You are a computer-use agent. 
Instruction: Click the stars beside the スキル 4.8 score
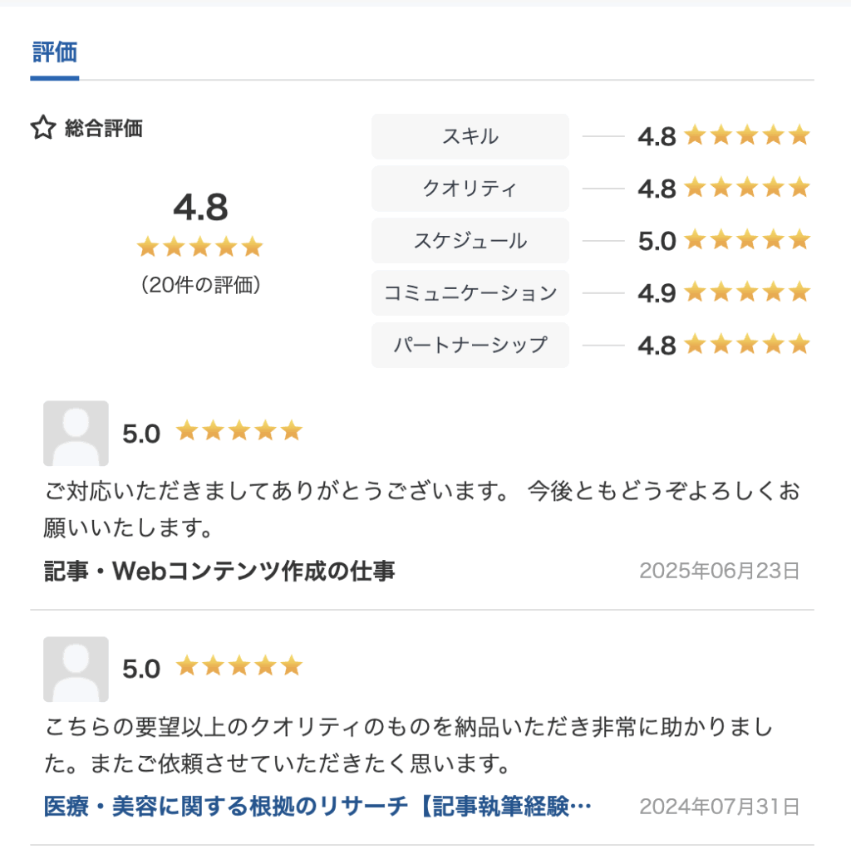(747, 135)
